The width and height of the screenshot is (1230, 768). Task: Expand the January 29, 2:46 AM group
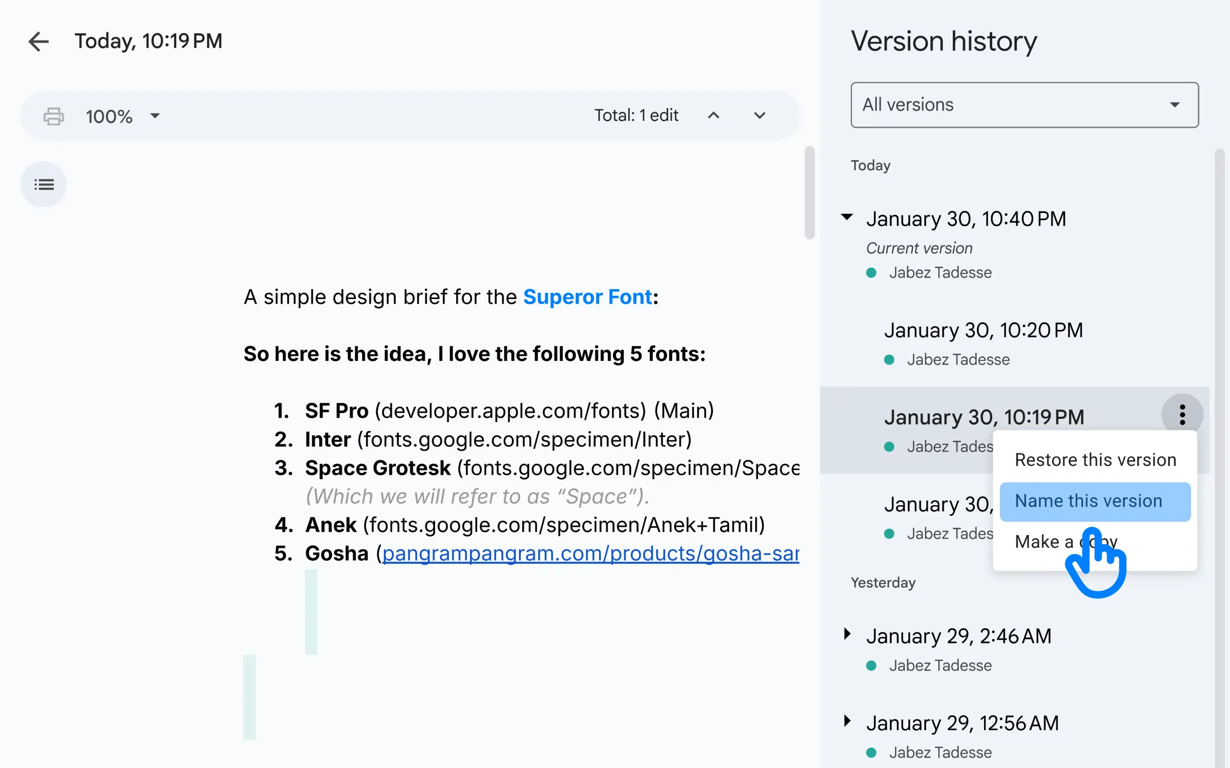pos(847,634)
